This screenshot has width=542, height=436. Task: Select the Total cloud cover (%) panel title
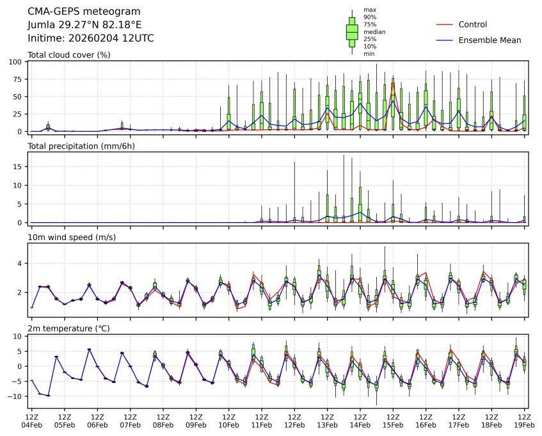tap(68, 55)
